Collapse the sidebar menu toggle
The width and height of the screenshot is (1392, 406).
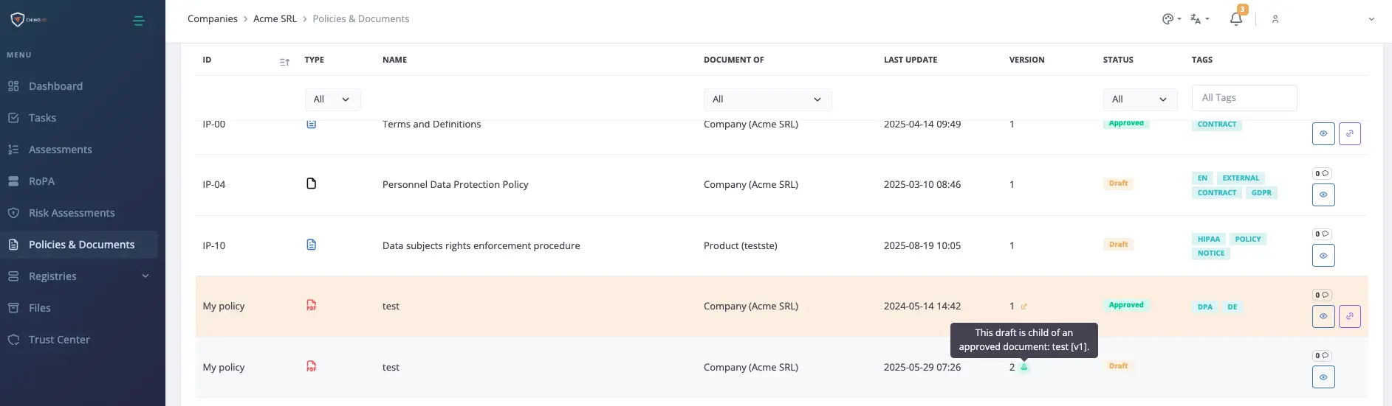tap(138, 21)
